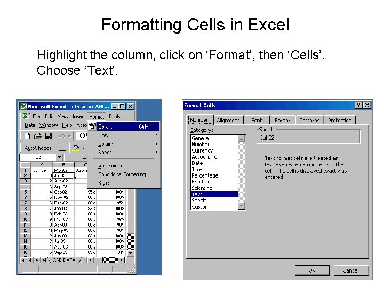Image resolution: width=384 pixels, height=288 pixels.
Task: Switch to the Protection tab
Action: click(340, 120)
